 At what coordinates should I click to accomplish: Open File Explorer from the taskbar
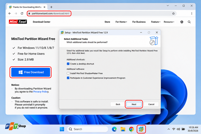[x=123, y=129]
